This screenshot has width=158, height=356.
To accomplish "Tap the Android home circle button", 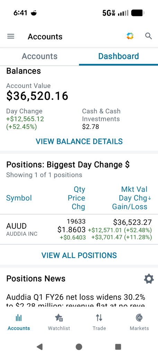I will 79,347.
